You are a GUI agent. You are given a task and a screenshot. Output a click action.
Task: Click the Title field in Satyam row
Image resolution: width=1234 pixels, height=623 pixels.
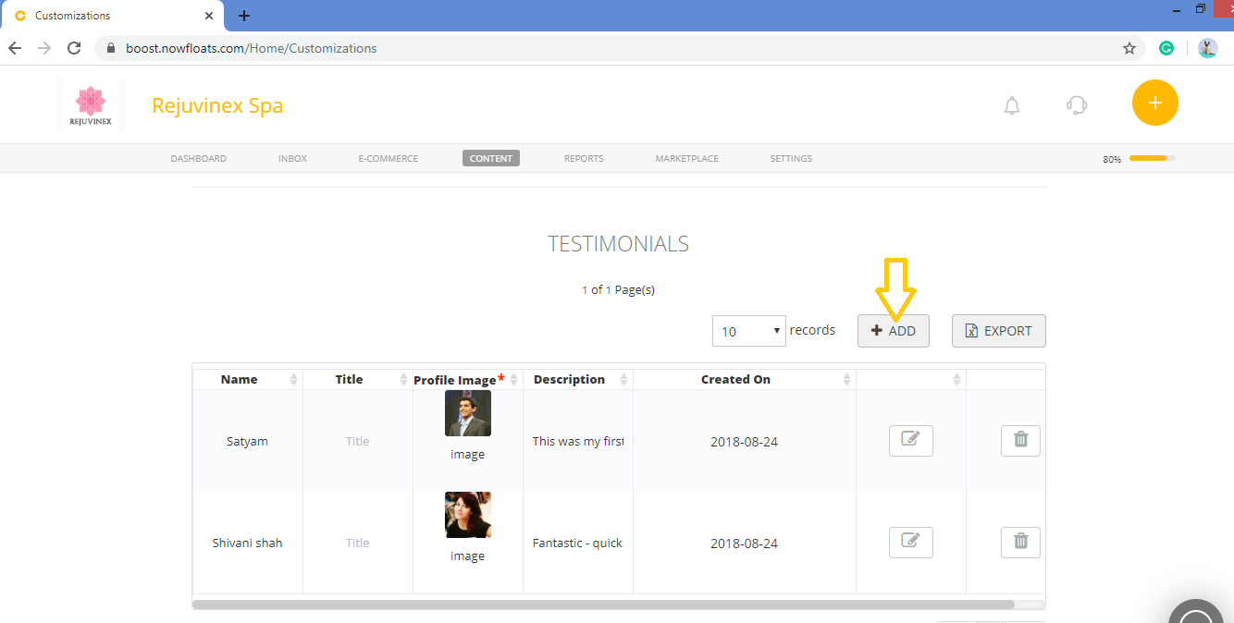357,441
